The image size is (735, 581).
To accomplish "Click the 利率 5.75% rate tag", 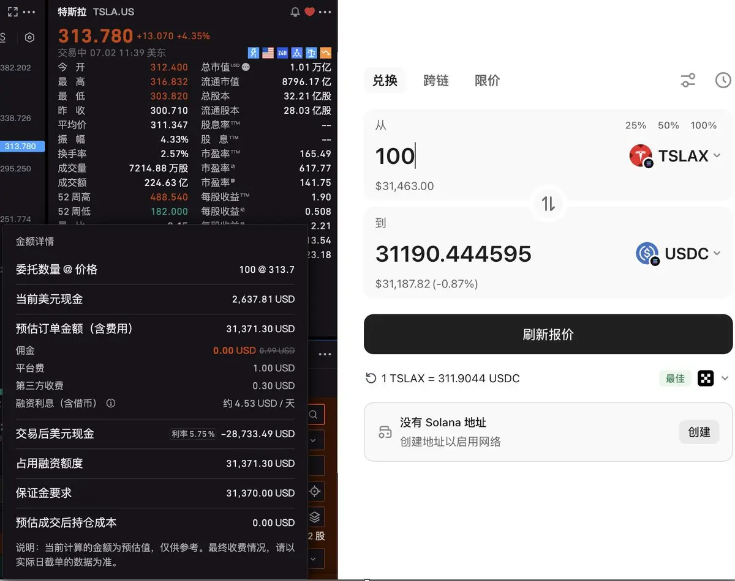I will (194, 434).
